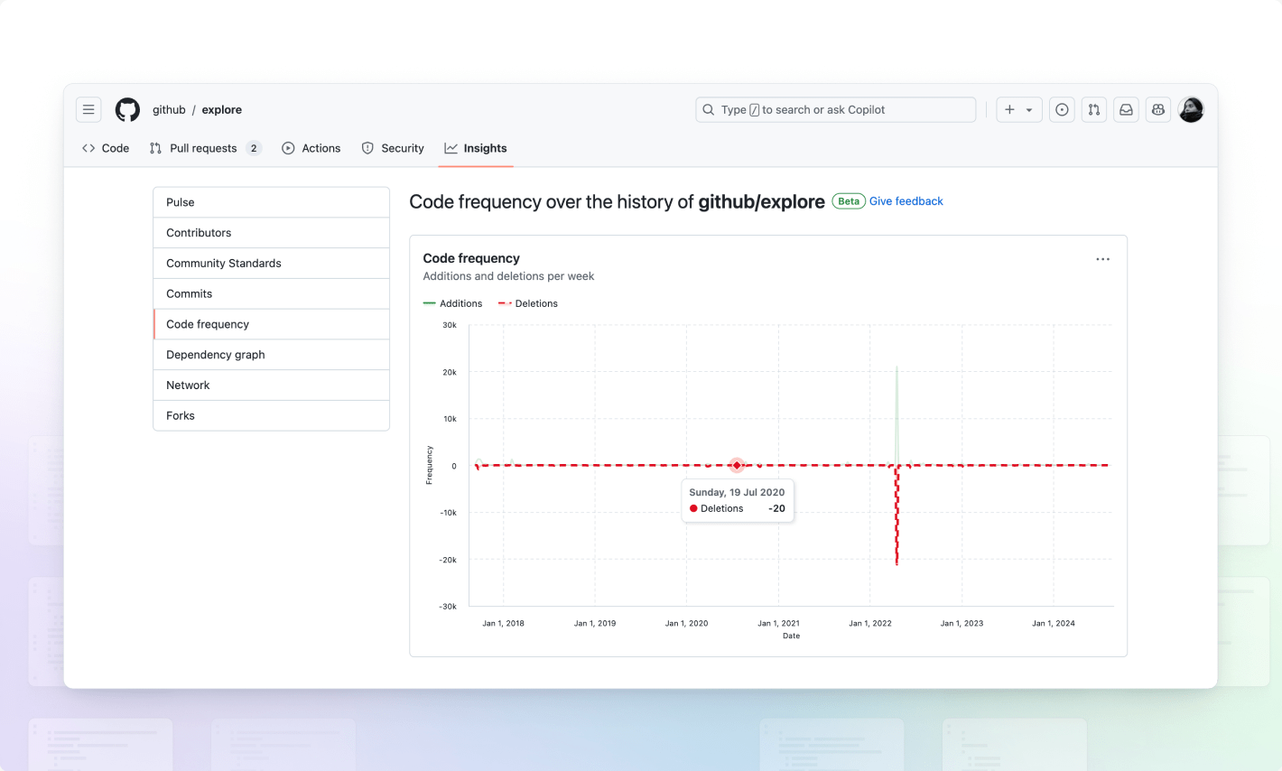Screen dimensions: 1282x771
Task: Select Dependency graph in the Insights sidebar
Action: (x=215, y=354)
